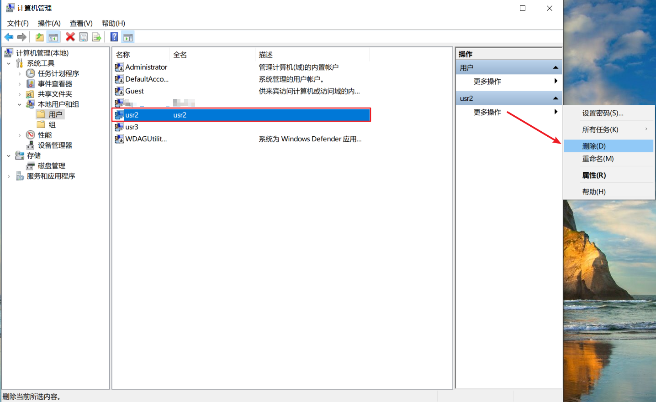This screenshot has width=656, height=402.
Task: Toggle the show/hide console tree toolbar icon
Action: 53,37
